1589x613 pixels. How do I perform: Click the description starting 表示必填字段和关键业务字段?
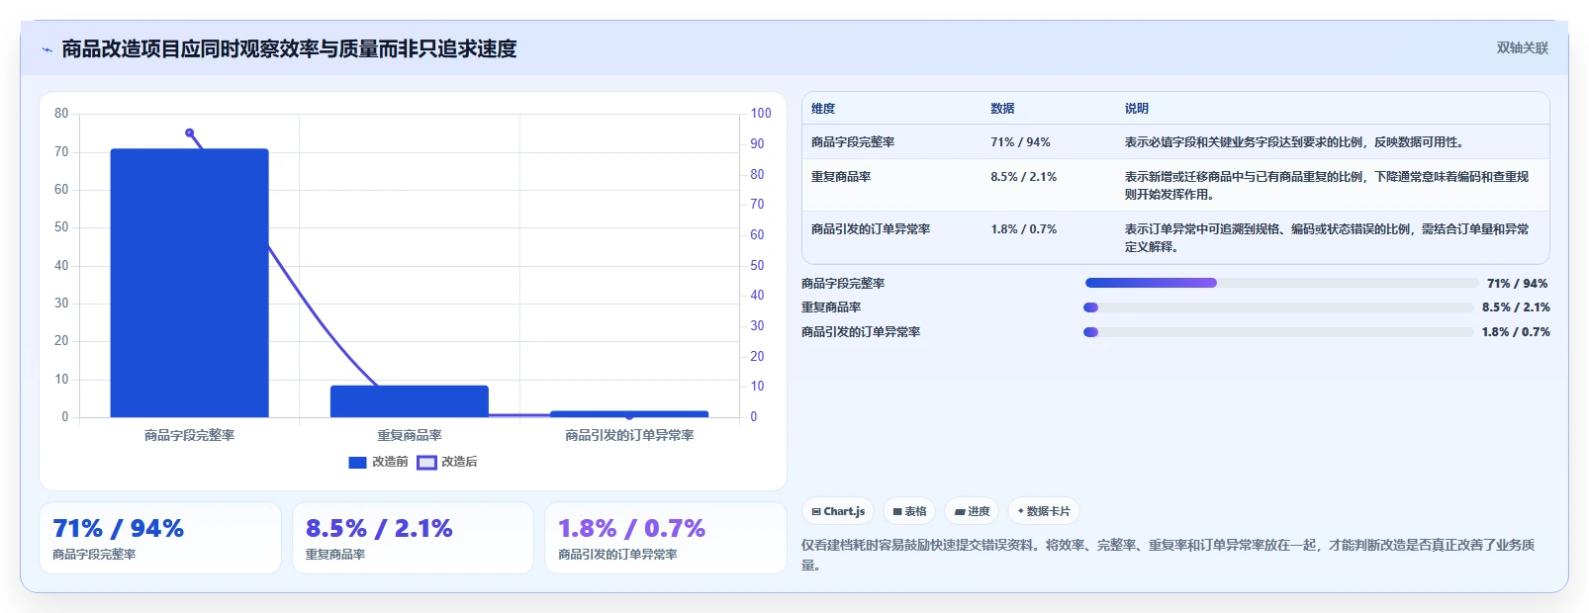pos(1294,142)
